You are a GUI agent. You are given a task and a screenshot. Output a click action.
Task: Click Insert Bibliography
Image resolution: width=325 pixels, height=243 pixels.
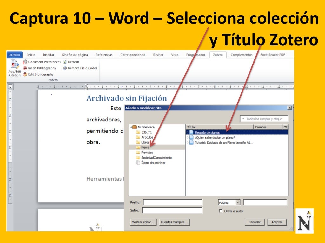point(39,68)
